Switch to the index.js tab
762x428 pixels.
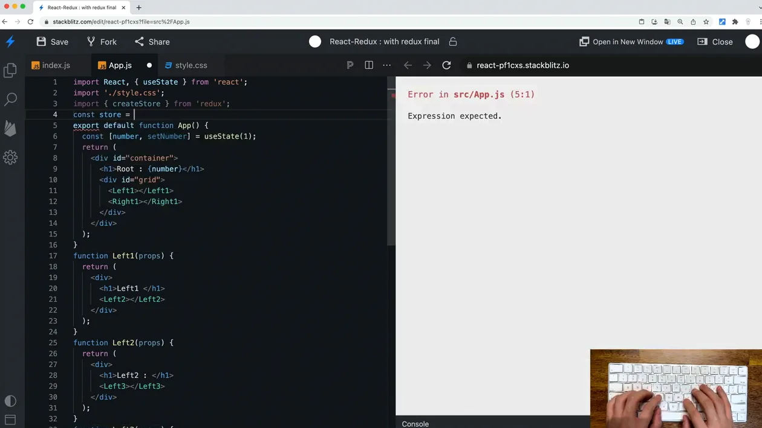pyautogui.click(x=51, y=65)
